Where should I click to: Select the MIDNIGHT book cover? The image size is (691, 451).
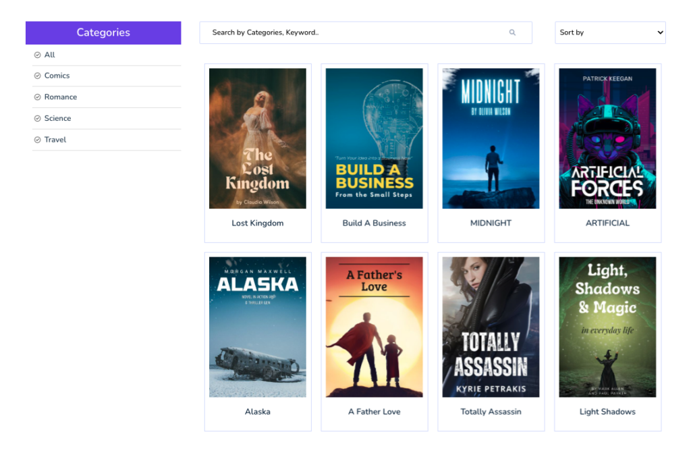491,138
